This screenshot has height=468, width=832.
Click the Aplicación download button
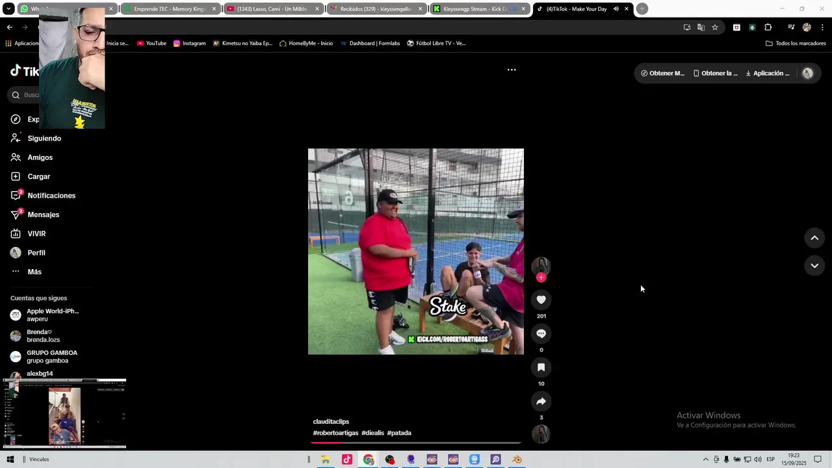coord(768,73)
